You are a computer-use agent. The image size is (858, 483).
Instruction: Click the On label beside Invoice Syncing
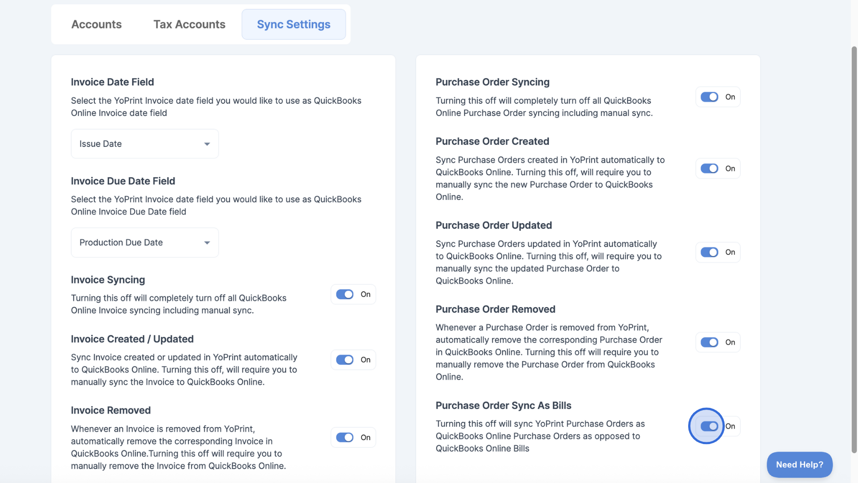tap(366, 294)
